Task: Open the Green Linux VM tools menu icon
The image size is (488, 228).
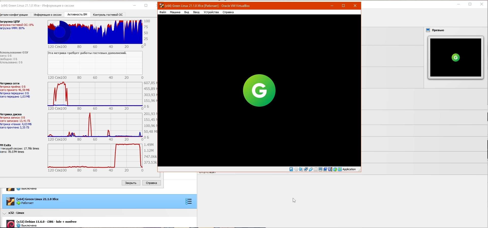Action: pos(189,201)
